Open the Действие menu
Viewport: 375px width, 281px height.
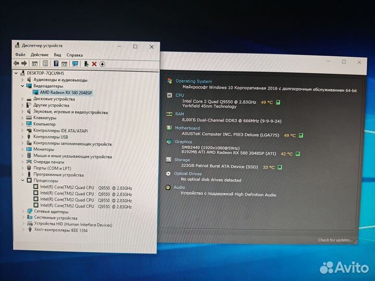click(40, 55)
